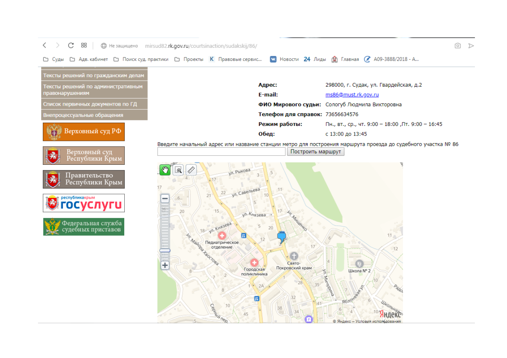The height and width of the screenshot is (358, 507).
Task: Go forward using browser forward arrow
Action: pyautogui.click(x=57, y=46)
